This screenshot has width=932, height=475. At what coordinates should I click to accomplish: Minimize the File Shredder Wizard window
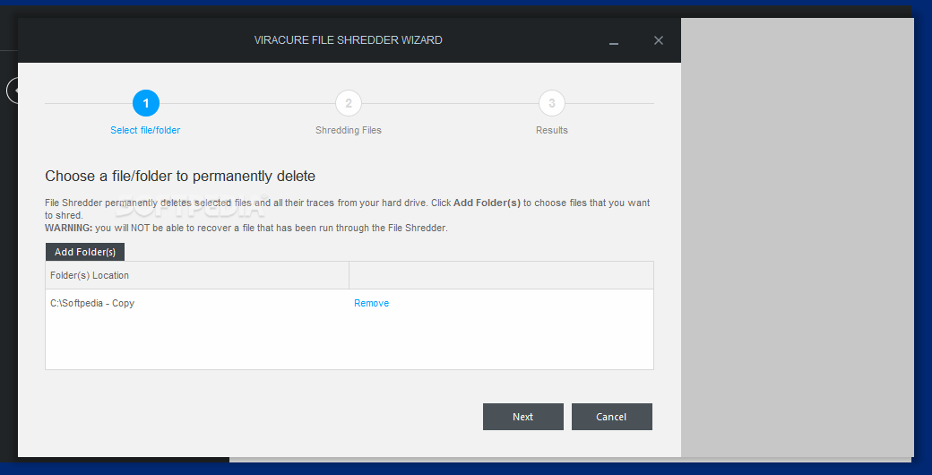point(614,41)
